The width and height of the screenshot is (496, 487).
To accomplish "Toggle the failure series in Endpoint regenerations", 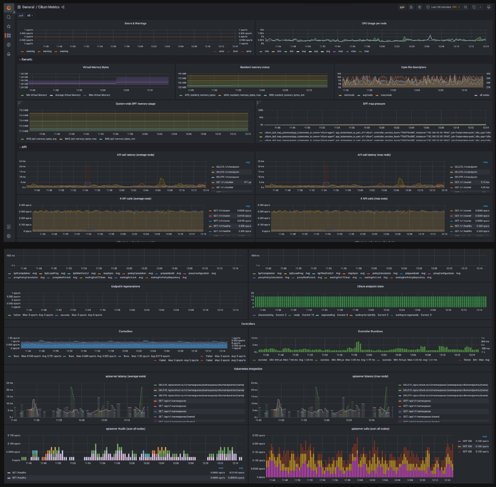I will pyautogui.click(x=17, y=315).
